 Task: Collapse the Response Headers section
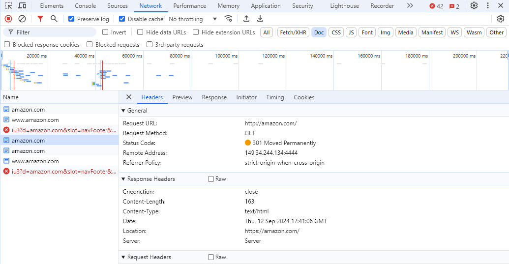123,179
